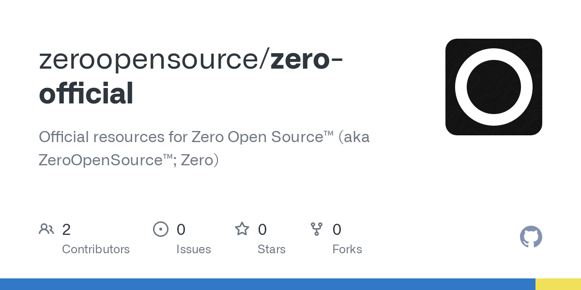Image resolution: width=581 pixels, height=290 pixels.
Task: Click the Forks branch icon
Action: pos(317,229)
